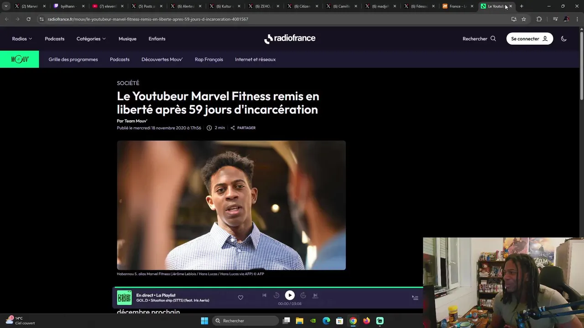Screen dimensions: 584x328
Task: Open the install app icon in address bar
Action: [514, 19]
